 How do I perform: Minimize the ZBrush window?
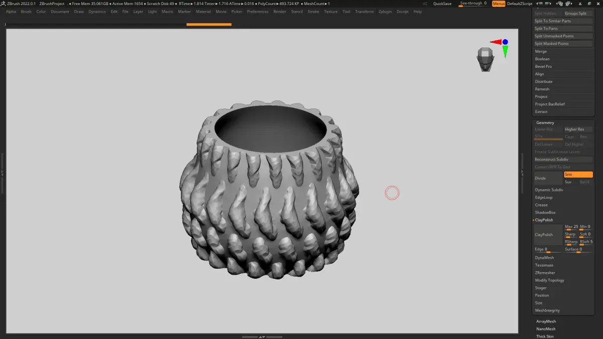(580, 4)
